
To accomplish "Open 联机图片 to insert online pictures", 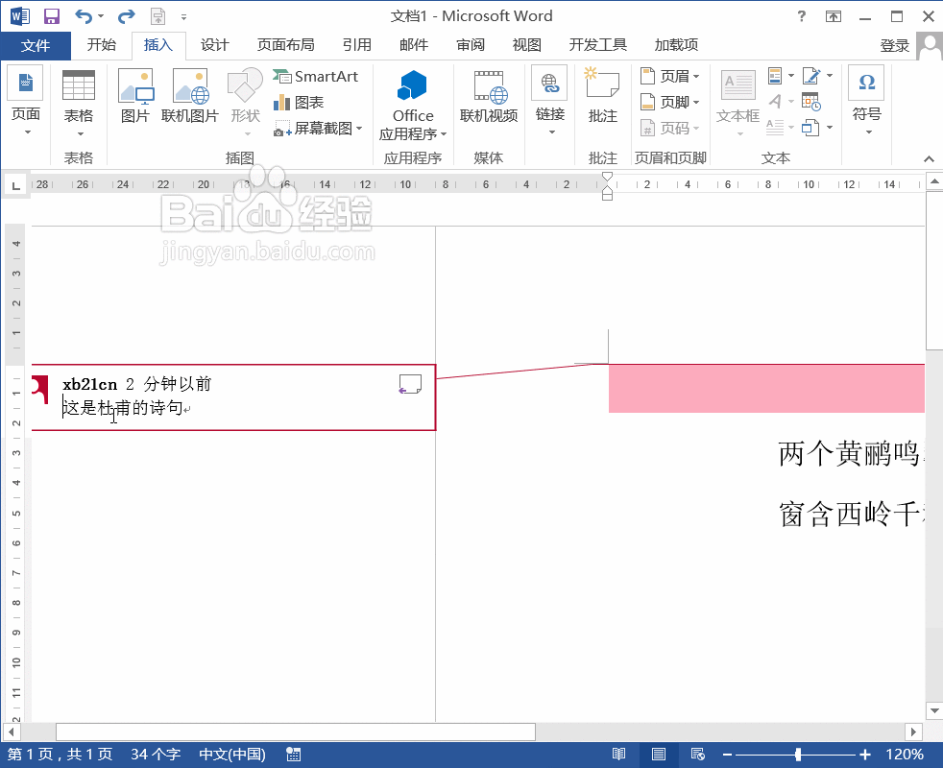I will [188, 96].
